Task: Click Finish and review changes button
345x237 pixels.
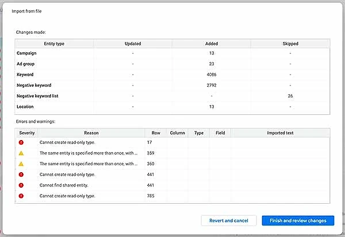Action: click(x=298, y=220)
